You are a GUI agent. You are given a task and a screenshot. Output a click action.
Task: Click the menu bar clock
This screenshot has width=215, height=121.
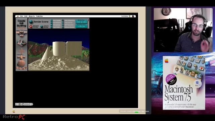click(x=125, y=16)
